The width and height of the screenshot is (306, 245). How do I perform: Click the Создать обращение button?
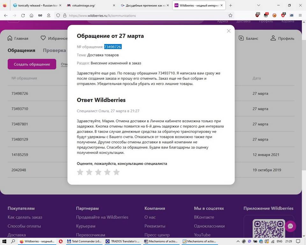[32, 64]
